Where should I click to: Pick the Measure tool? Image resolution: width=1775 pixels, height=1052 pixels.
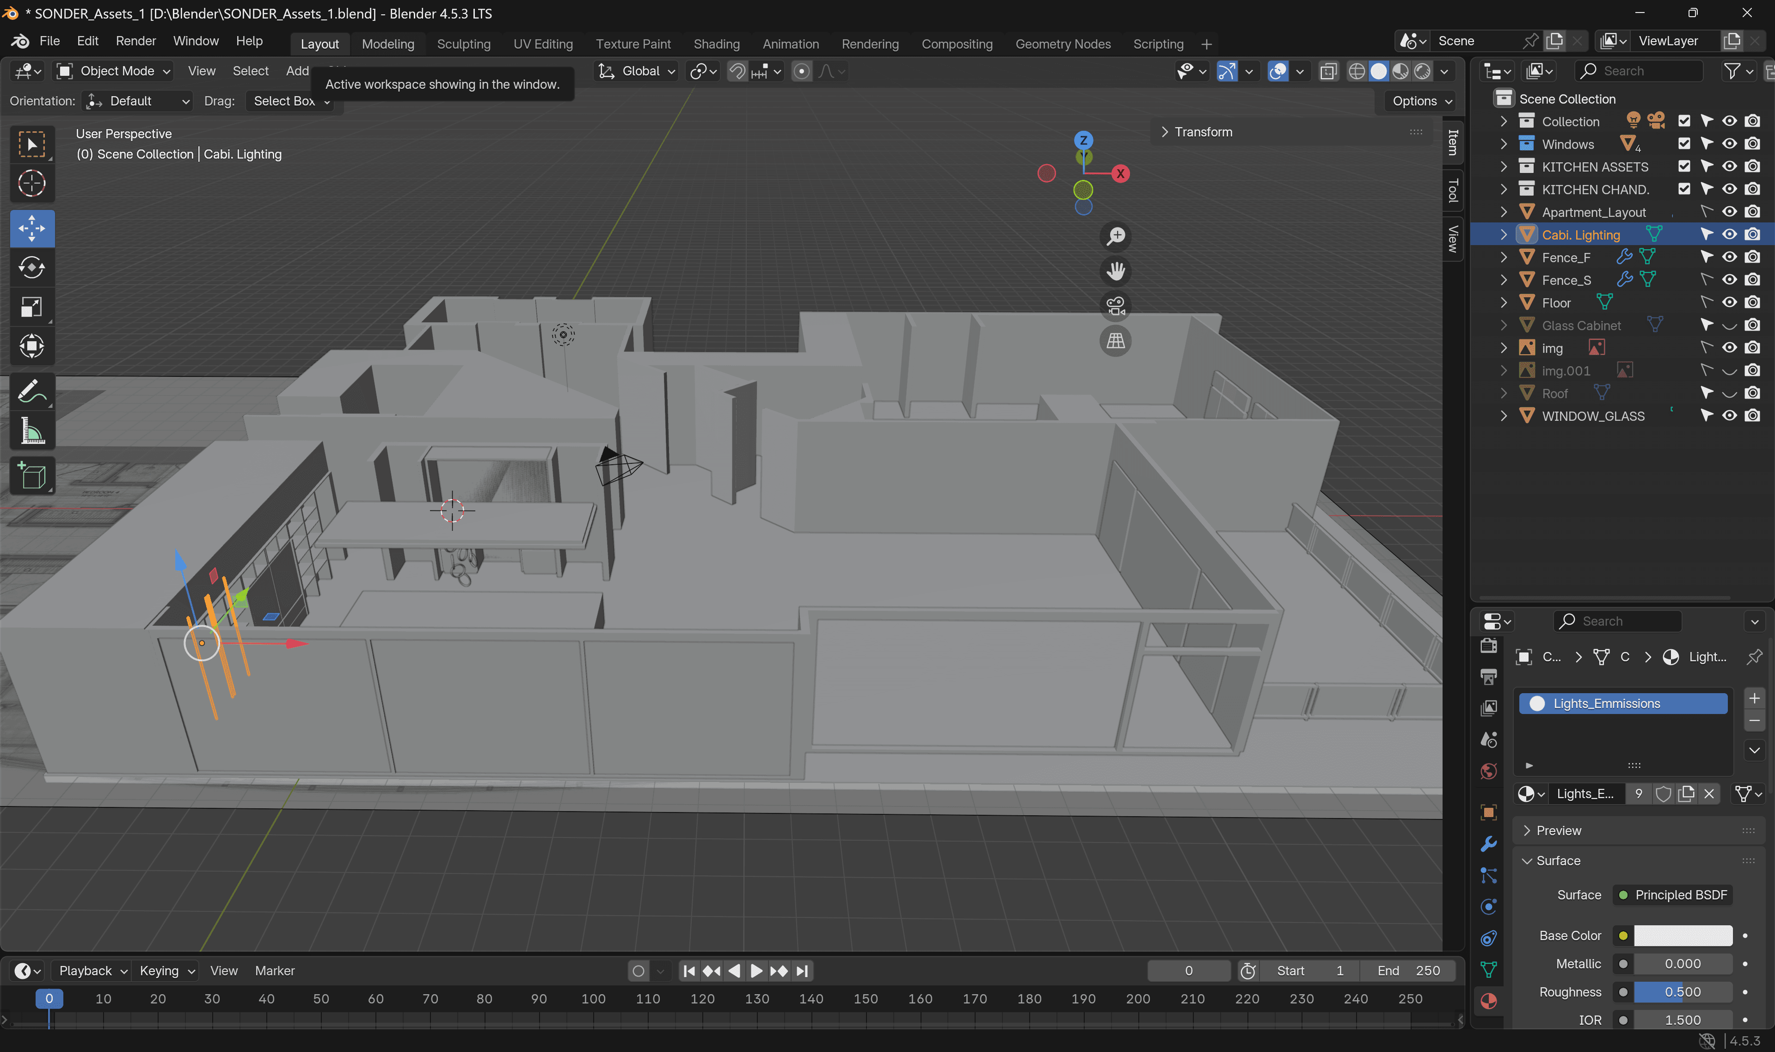32,431
